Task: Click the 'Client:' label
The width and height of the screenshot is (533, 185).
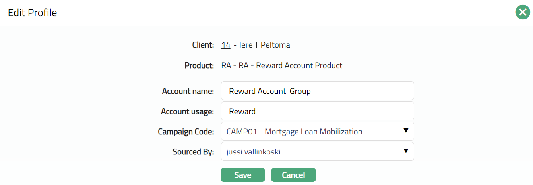Action: pyautogui.click(x=203, y=45)
